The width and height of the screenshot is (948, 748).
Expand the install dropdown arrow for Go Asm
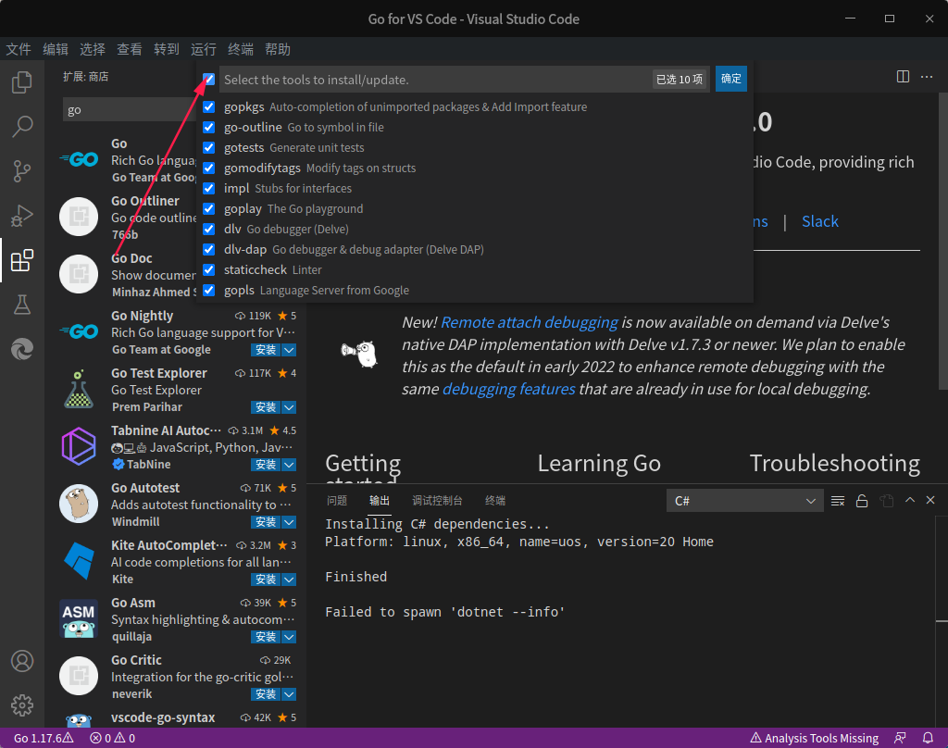[289, 637]
